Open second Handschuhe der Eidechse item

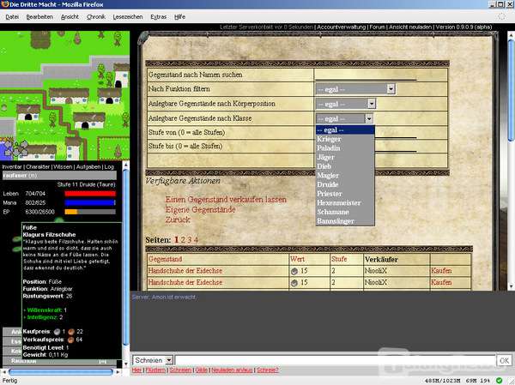(x=185, y=282)
